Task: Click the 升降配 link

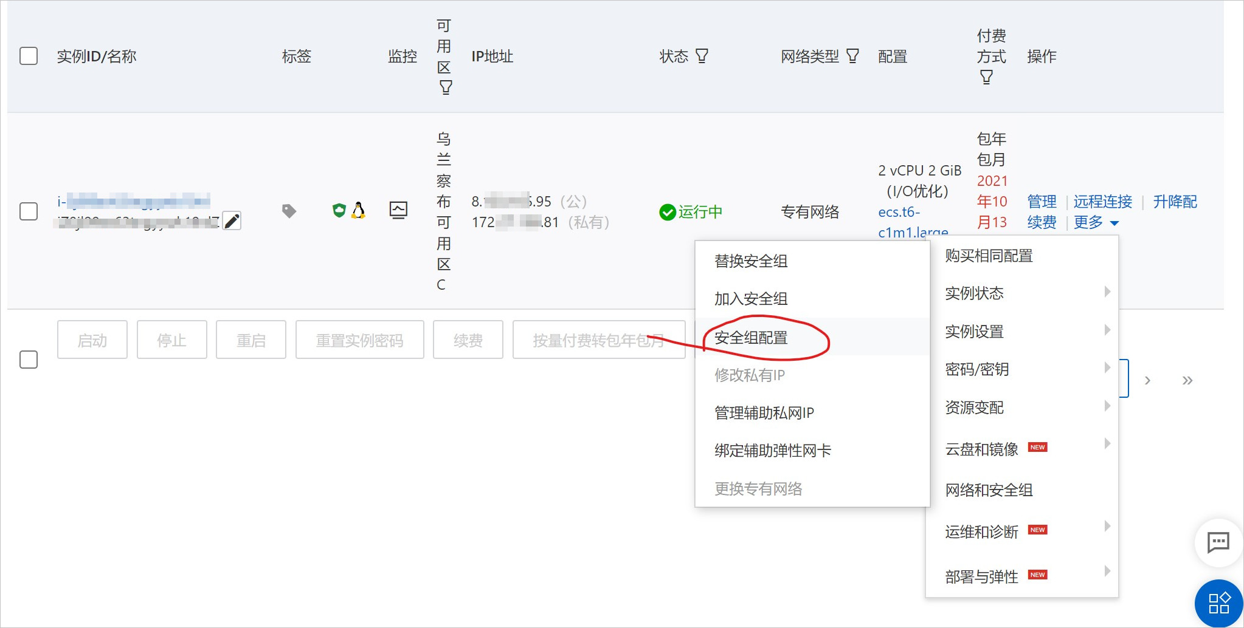Action: point(1175,202)
